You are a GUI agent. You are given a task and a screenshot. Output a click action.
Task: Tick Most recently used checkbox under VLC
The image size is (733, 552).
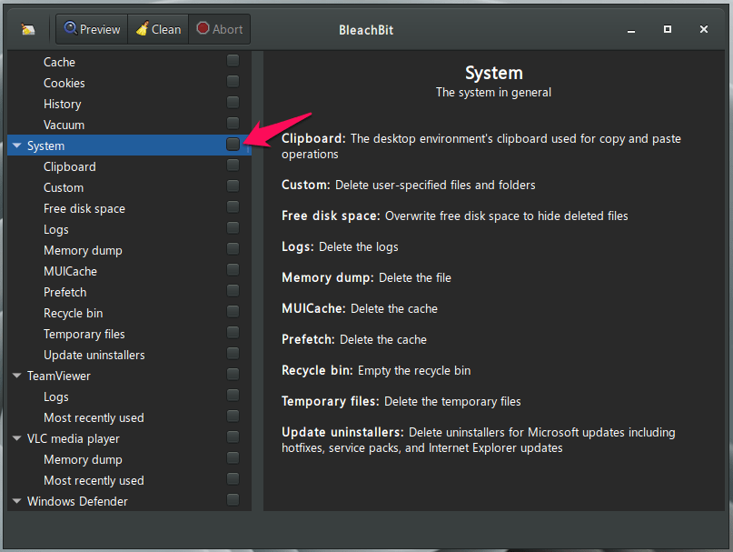pyautogui.click(x=233, y=479)
